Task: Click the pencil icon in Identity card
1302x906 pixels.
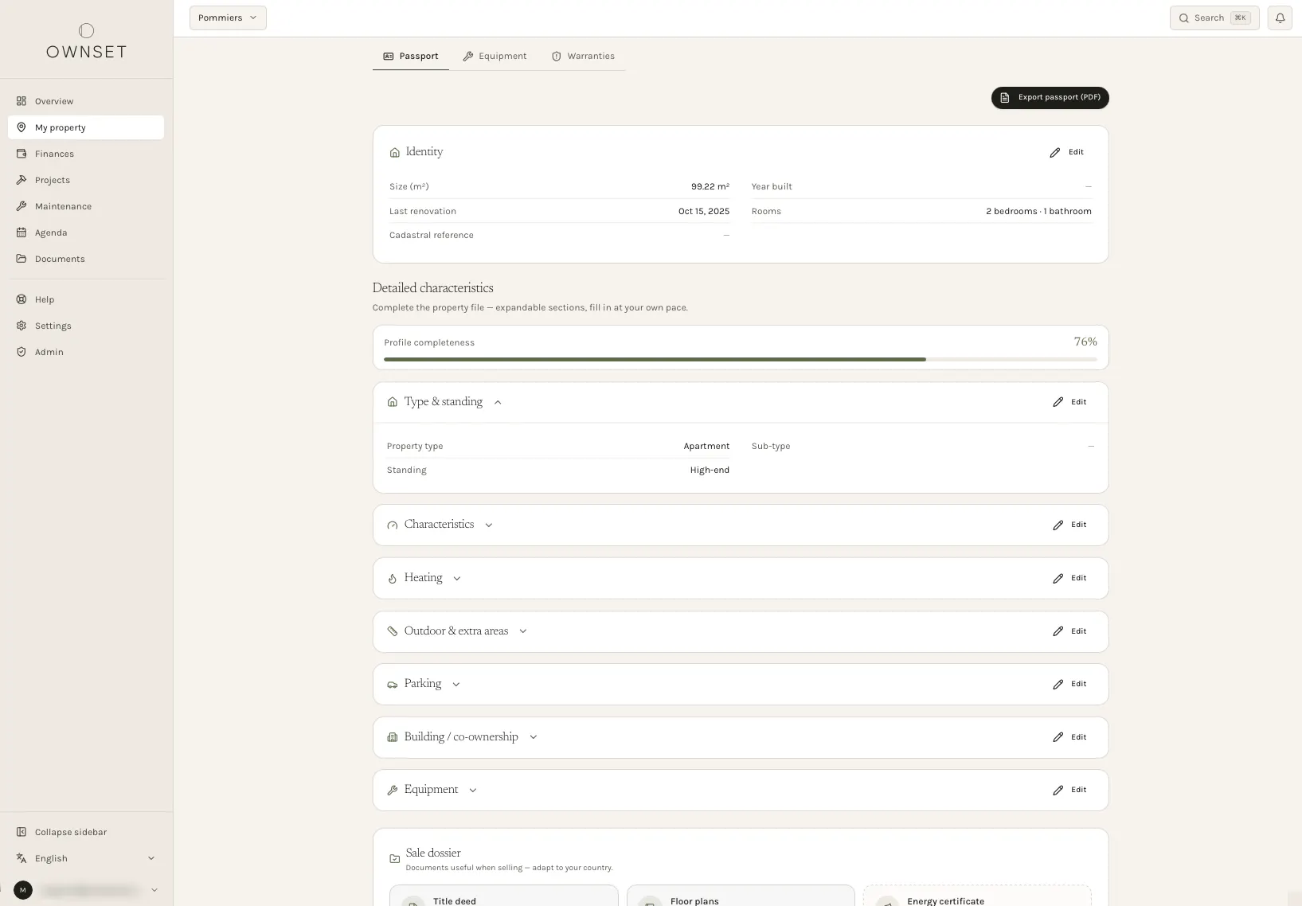Action: point(1055,152)
